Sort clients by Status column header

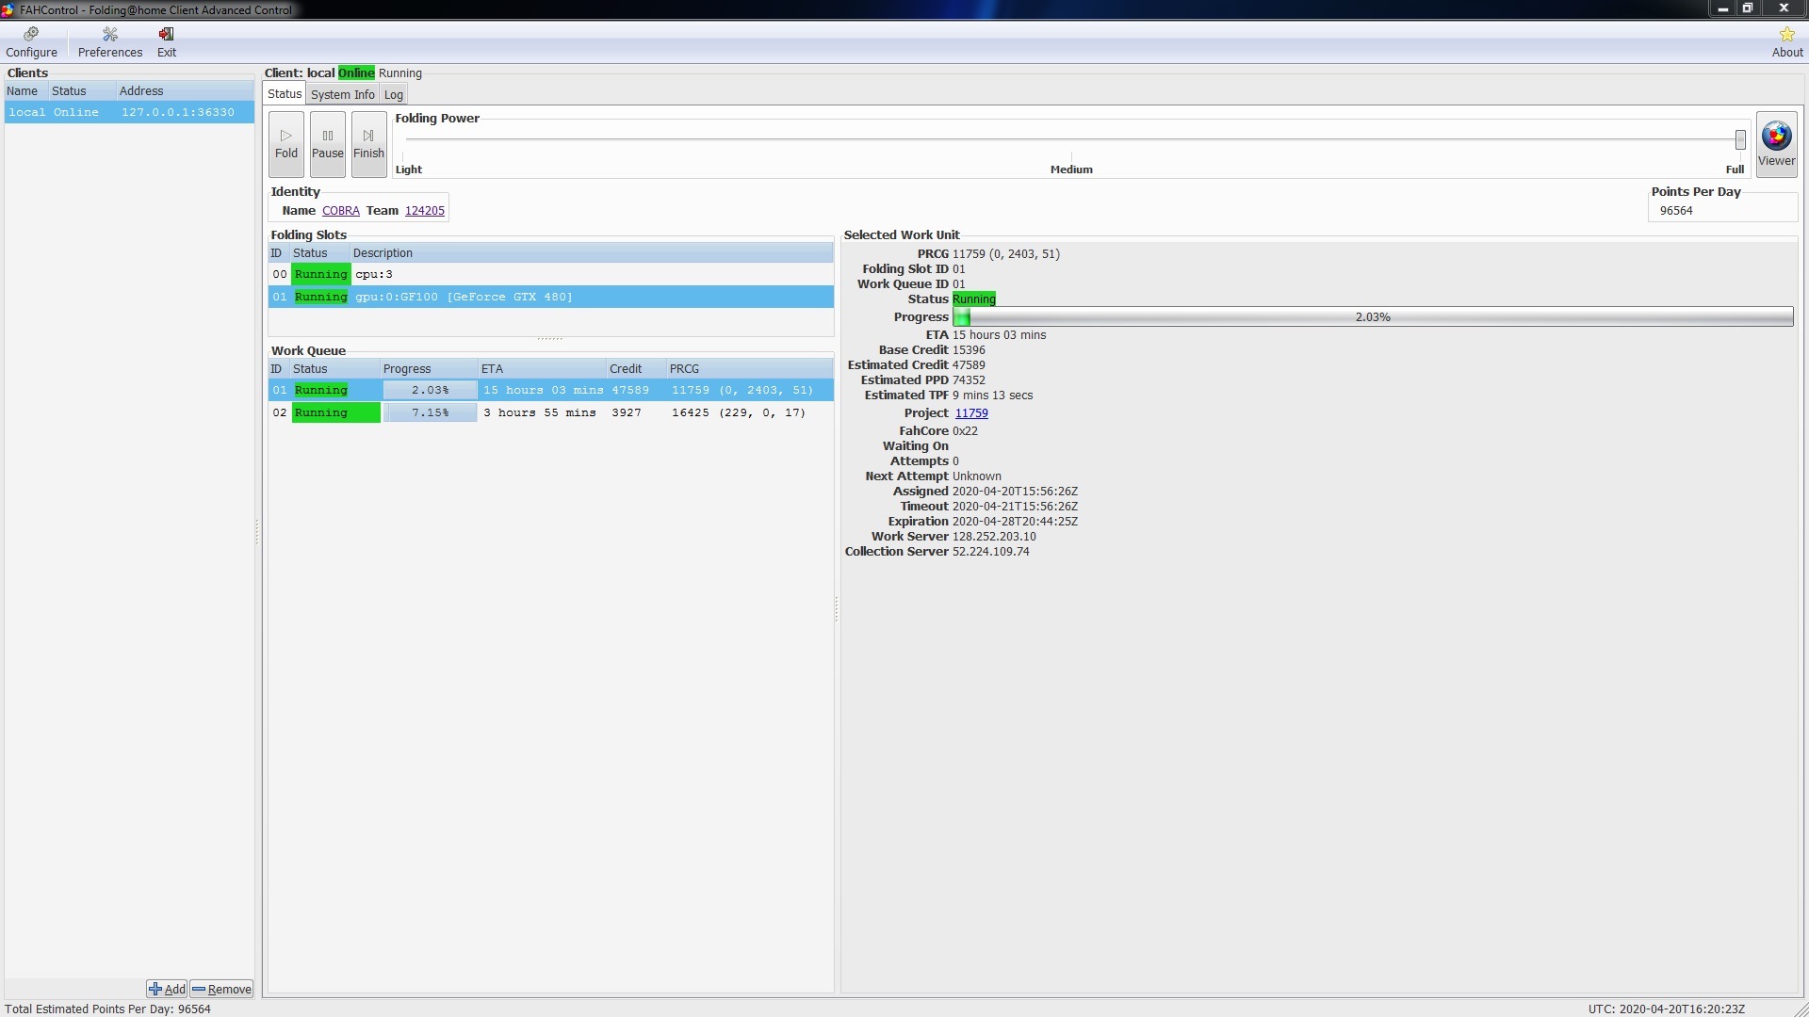(x=82, y=91)
